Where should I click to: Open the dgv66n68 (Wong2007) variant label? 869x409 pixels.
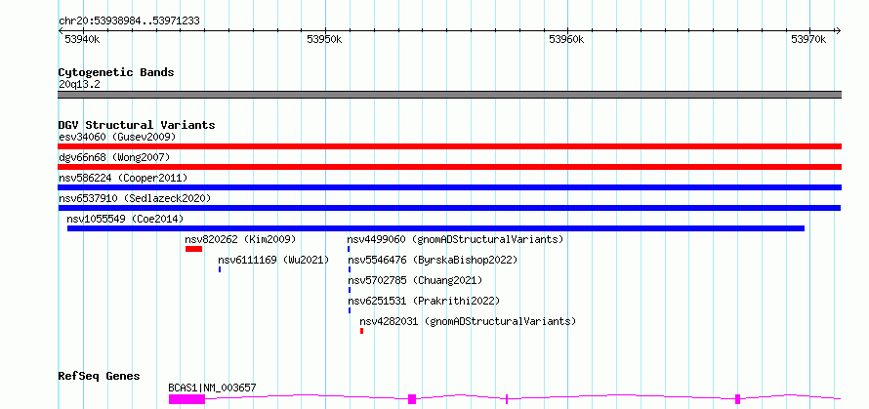(113, 157)
